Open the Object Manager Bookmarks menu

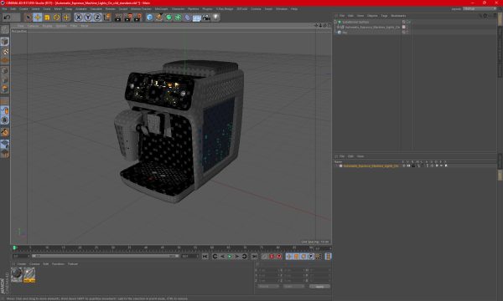click(x=398, y=16)
